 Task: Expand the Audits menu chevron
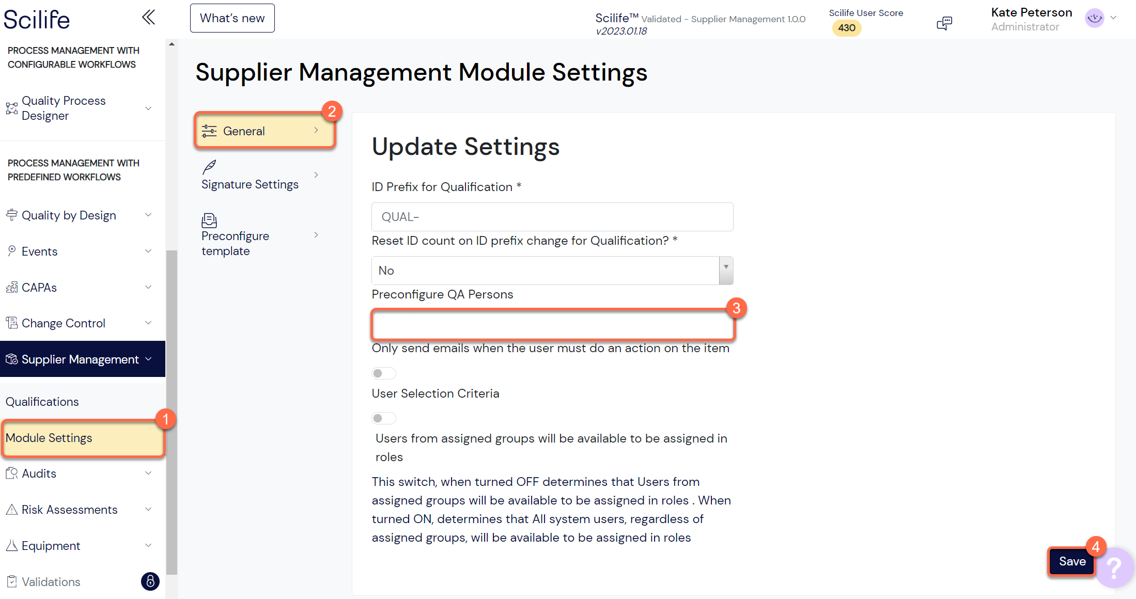point(148,473)
